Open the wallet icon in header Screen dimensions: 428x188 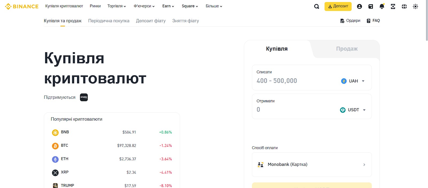click(370, 6)
